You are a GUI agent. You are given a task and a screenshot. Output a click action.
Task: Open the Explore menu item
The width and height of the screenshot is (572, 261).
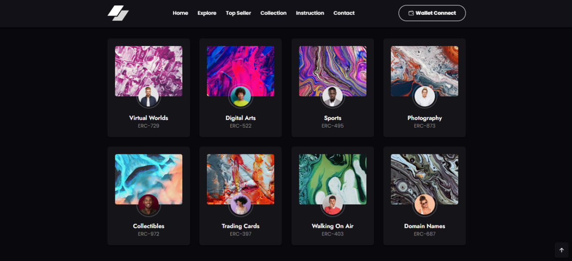coord(207,13)
